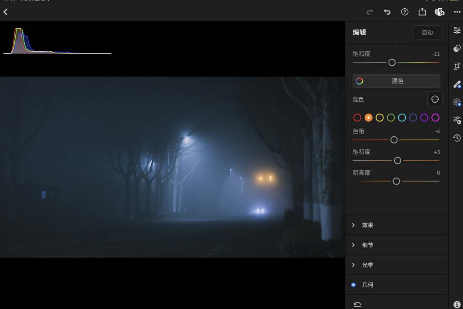
Task: Open the versions sliders-with-clock icon
Action: [x=457, y=120]
